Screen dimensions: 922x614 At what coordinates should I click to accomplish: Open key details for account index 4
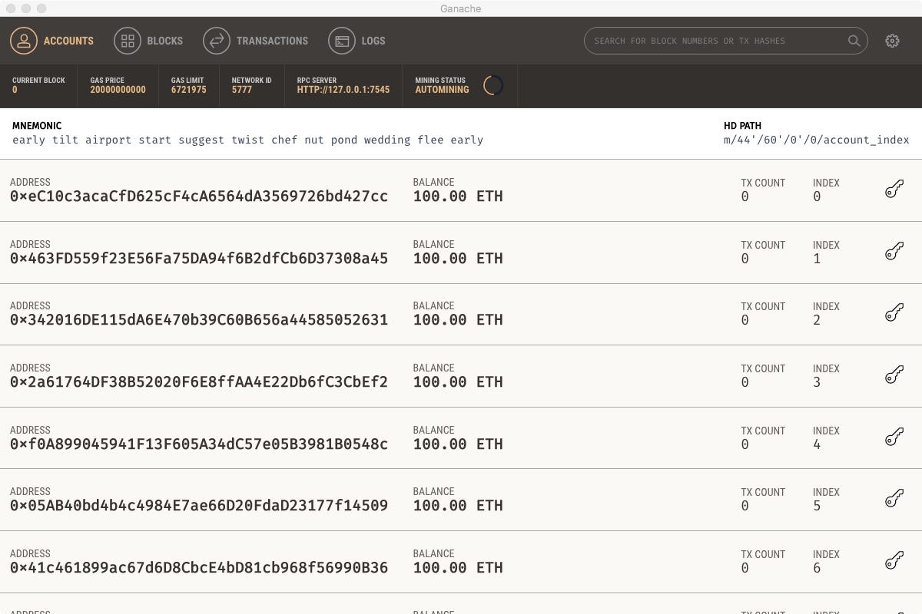click(x=894, y=437)
